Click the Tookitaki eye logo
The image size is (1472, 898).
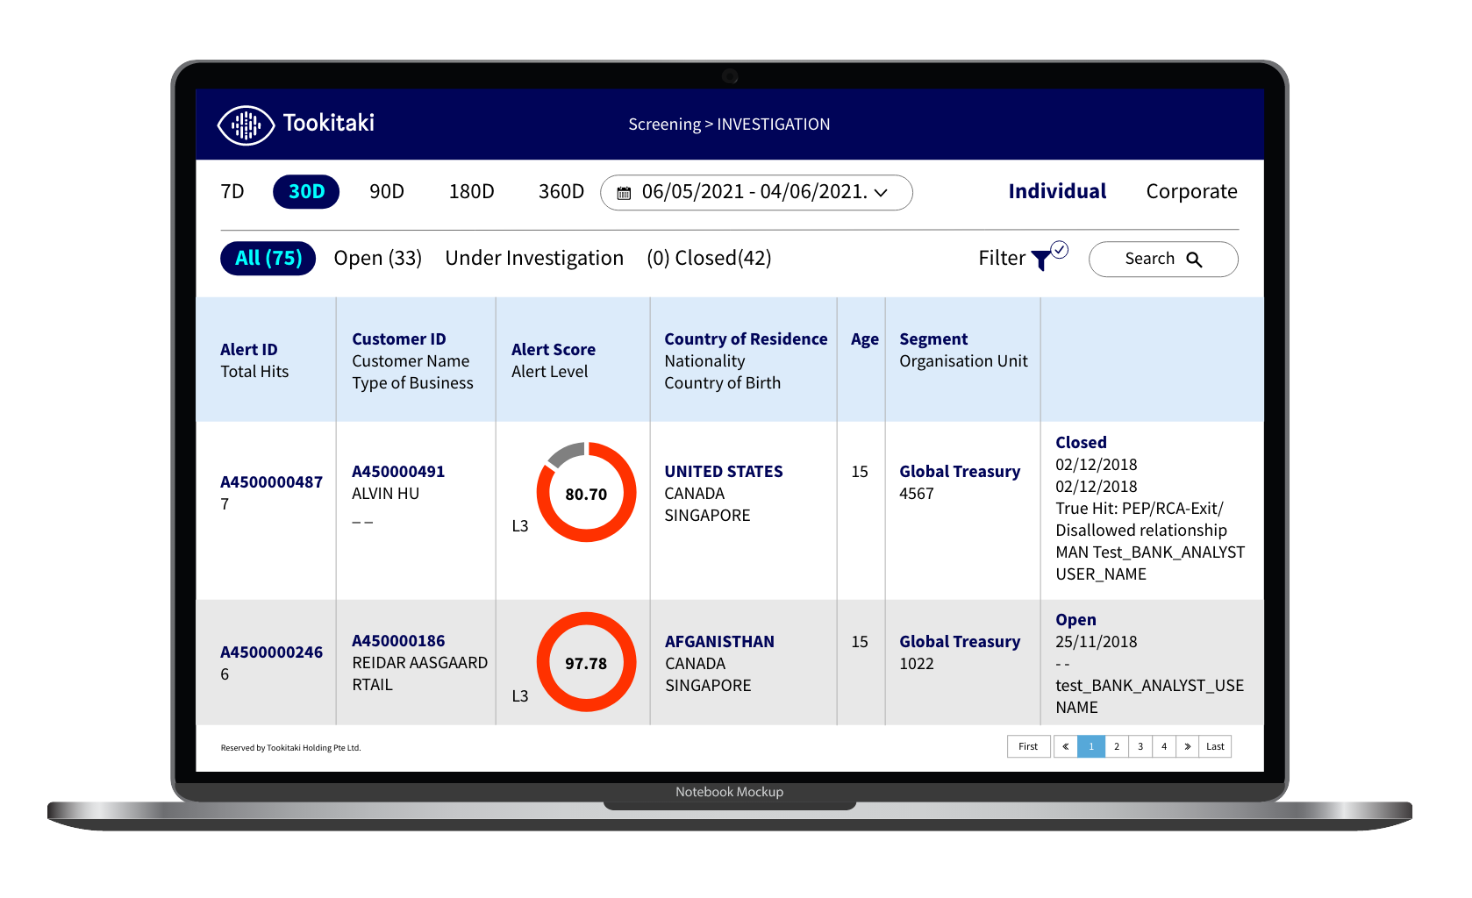pyautogui.click(x=246, y=125)
